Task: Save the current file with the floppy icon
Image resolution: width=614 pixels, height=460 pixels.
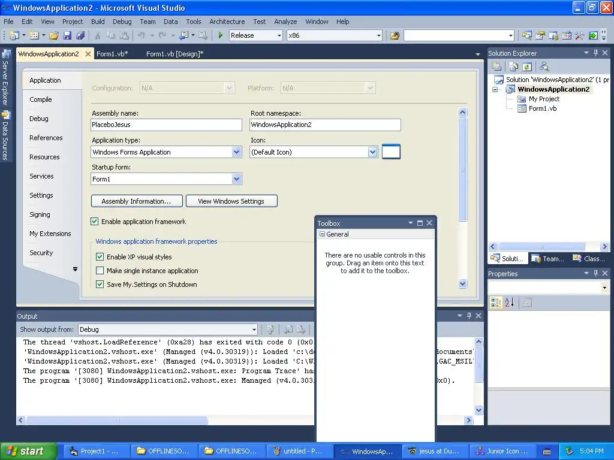Action: coord(67,35)
